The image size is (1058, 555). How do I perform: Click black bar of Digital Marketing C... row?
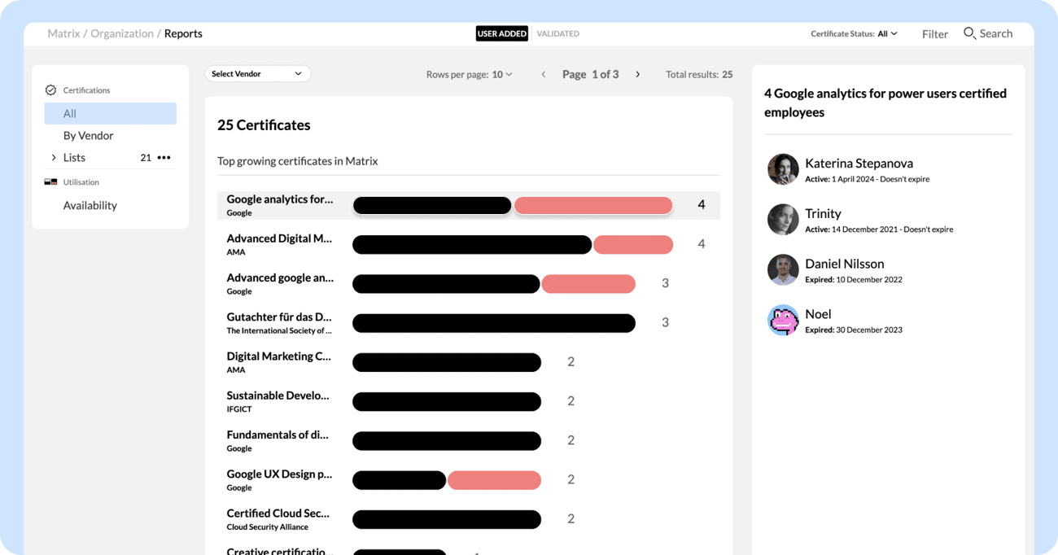[447, 362]
